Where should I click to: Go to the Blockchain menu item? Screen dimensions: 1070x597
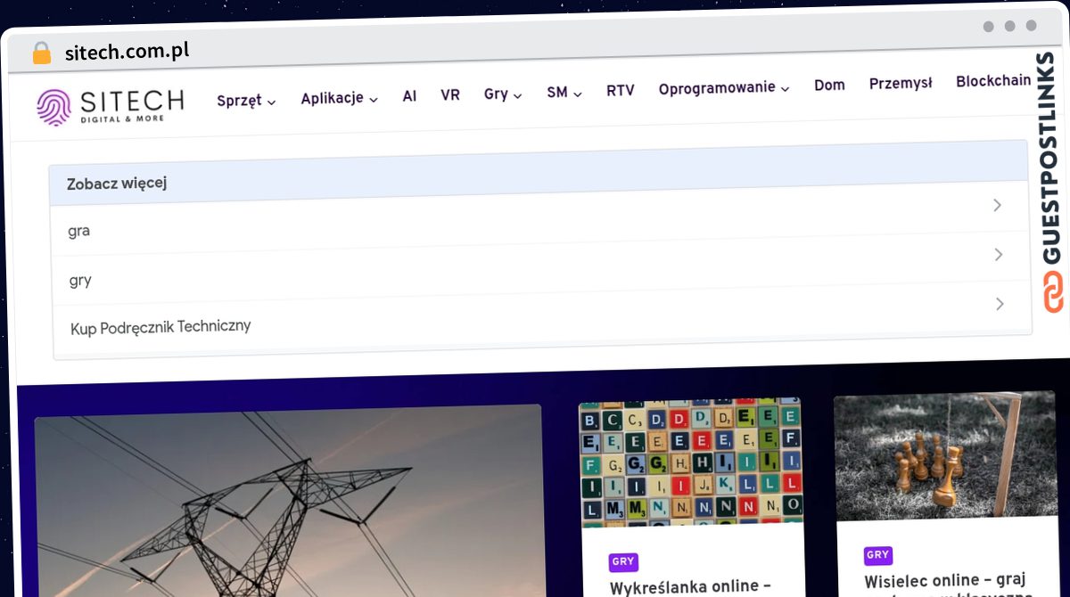[993, 81]
